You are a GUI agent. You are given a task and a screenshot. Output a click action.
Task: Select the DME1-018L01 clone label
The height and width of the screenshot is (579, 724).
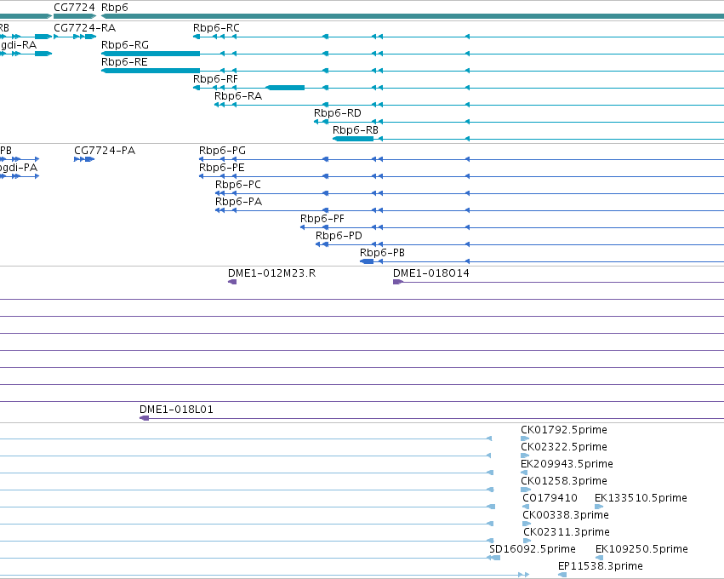(176, 410)
